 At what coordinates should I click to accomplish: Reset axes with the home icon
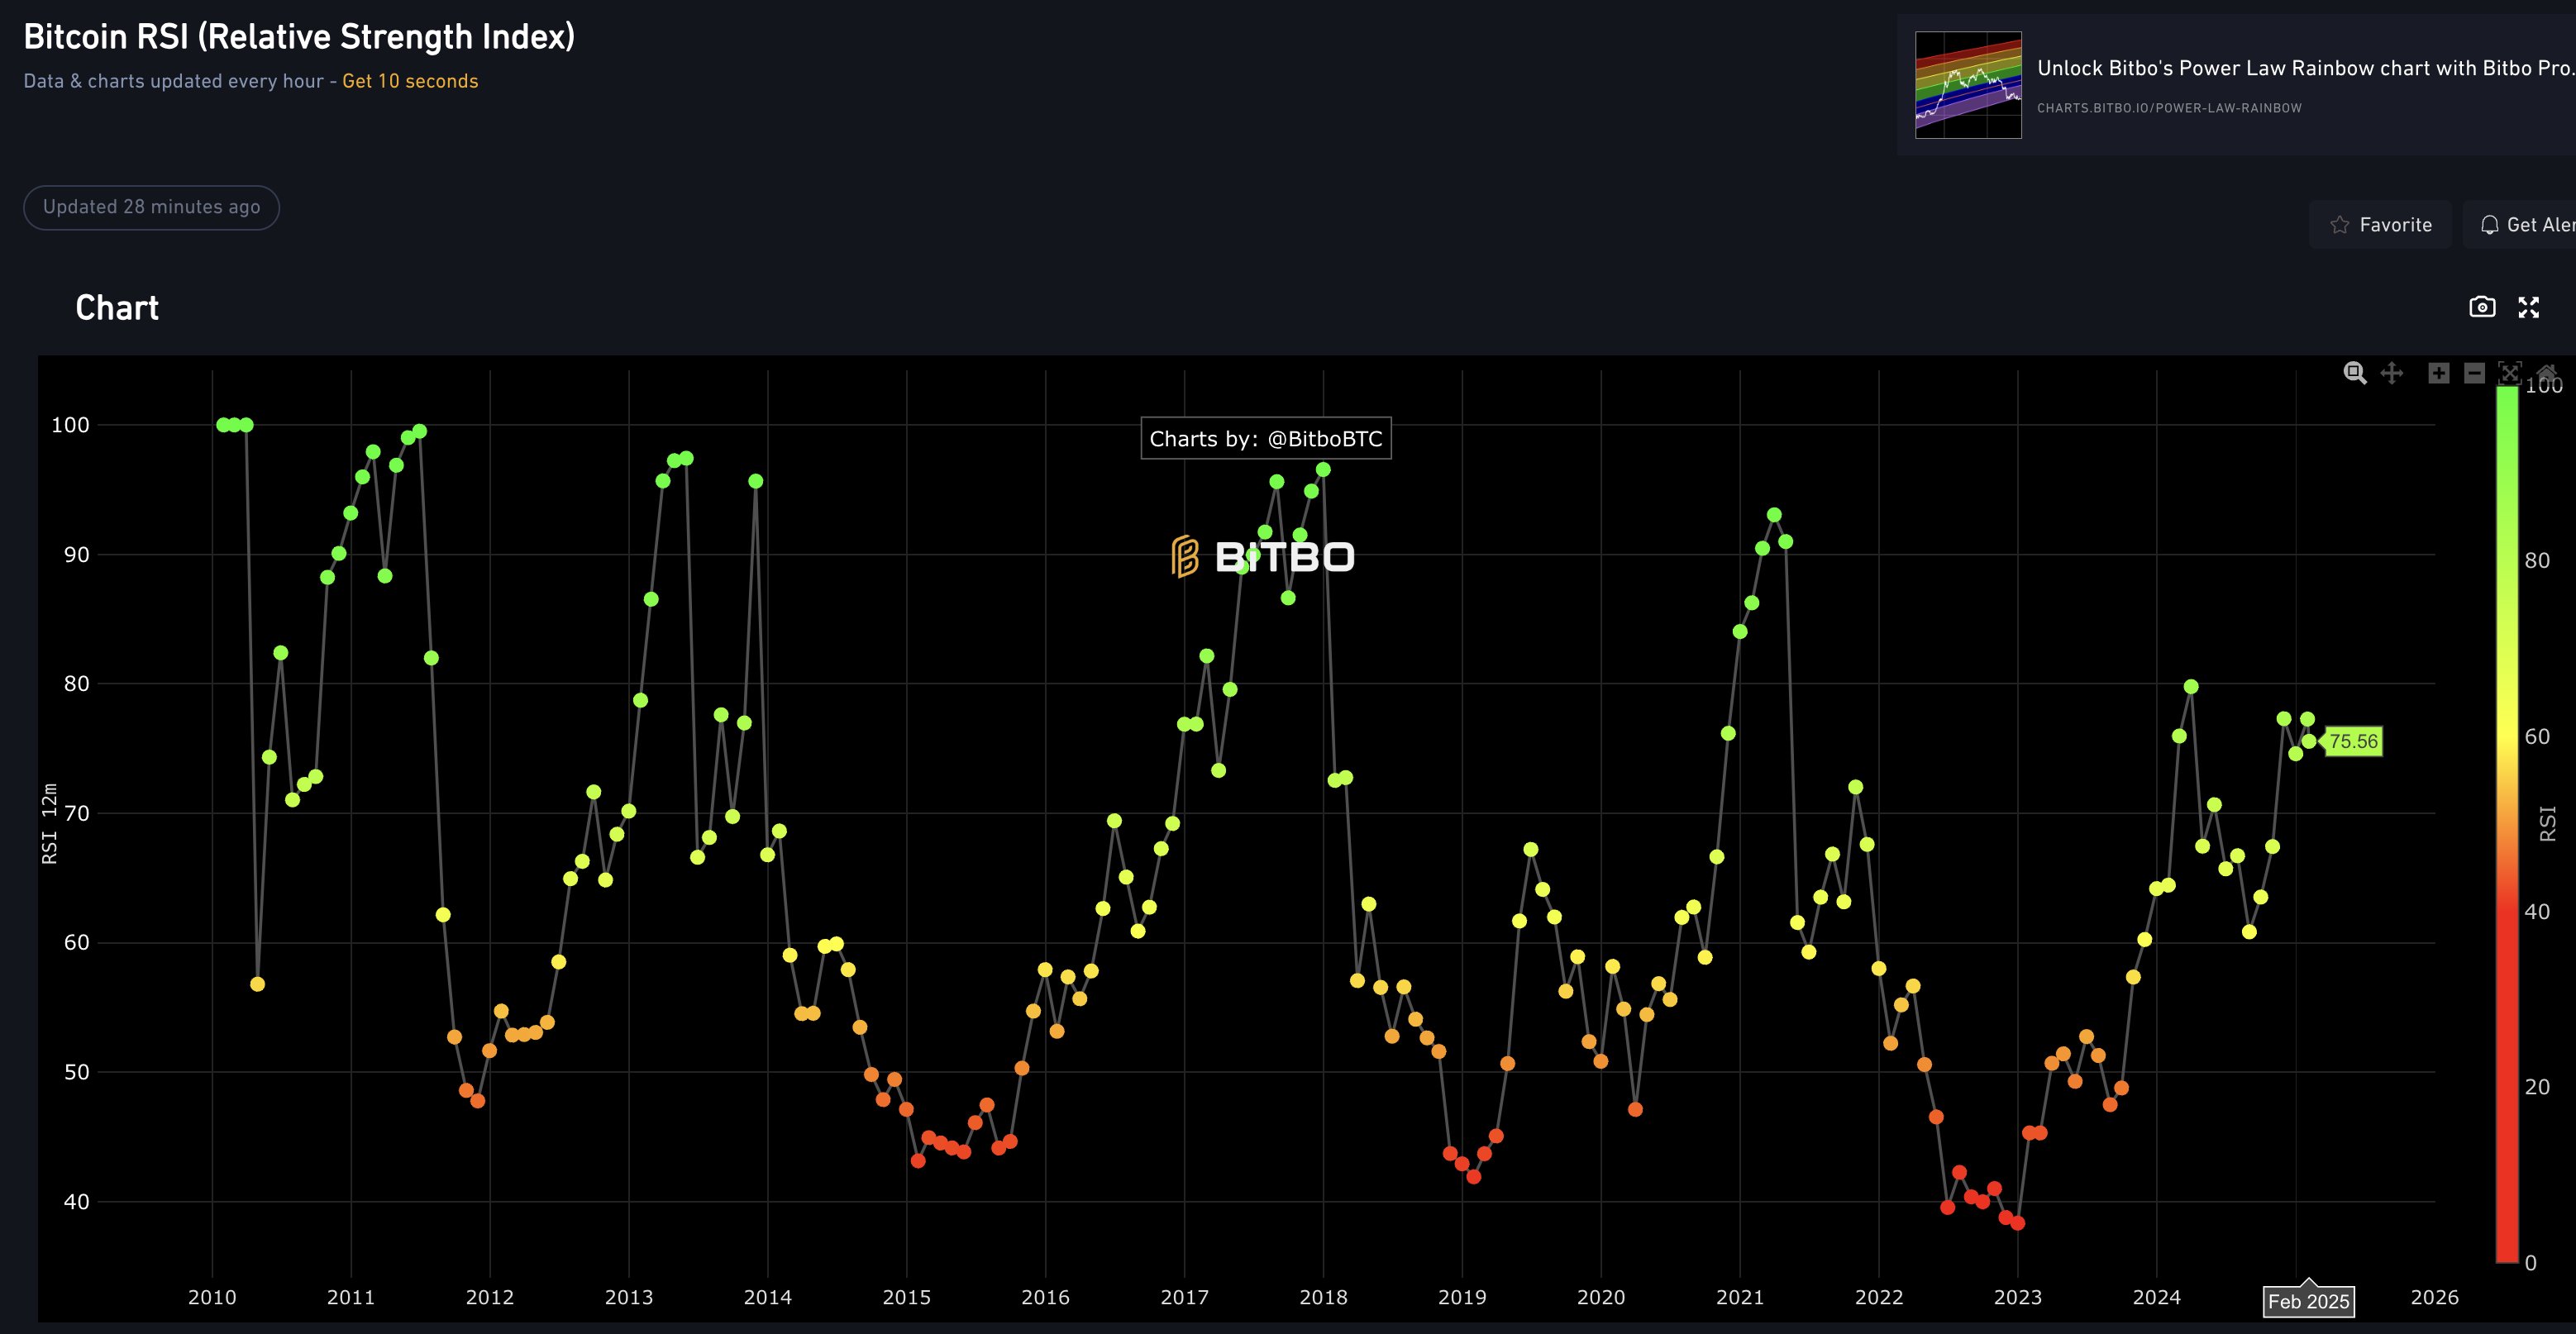[x=2545, y=371]
